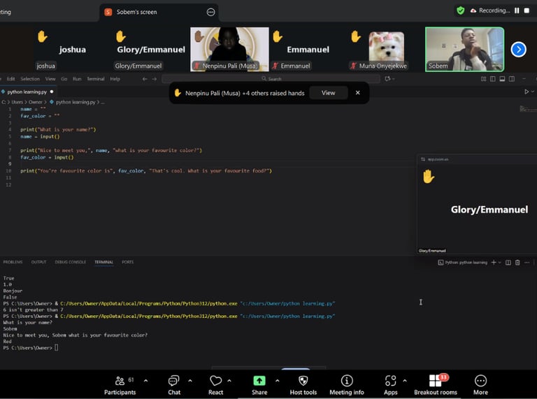
Task: Open Copilot chat icon beside search
Action: pos(387,79)
